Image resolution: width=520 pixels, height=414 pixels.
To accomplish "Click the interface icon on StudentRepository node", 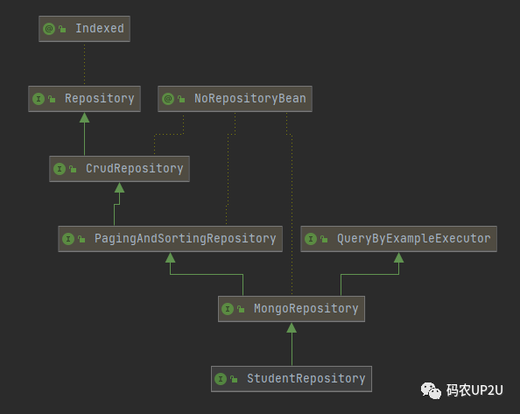I will pyautogui.click(x=221, y=379).
